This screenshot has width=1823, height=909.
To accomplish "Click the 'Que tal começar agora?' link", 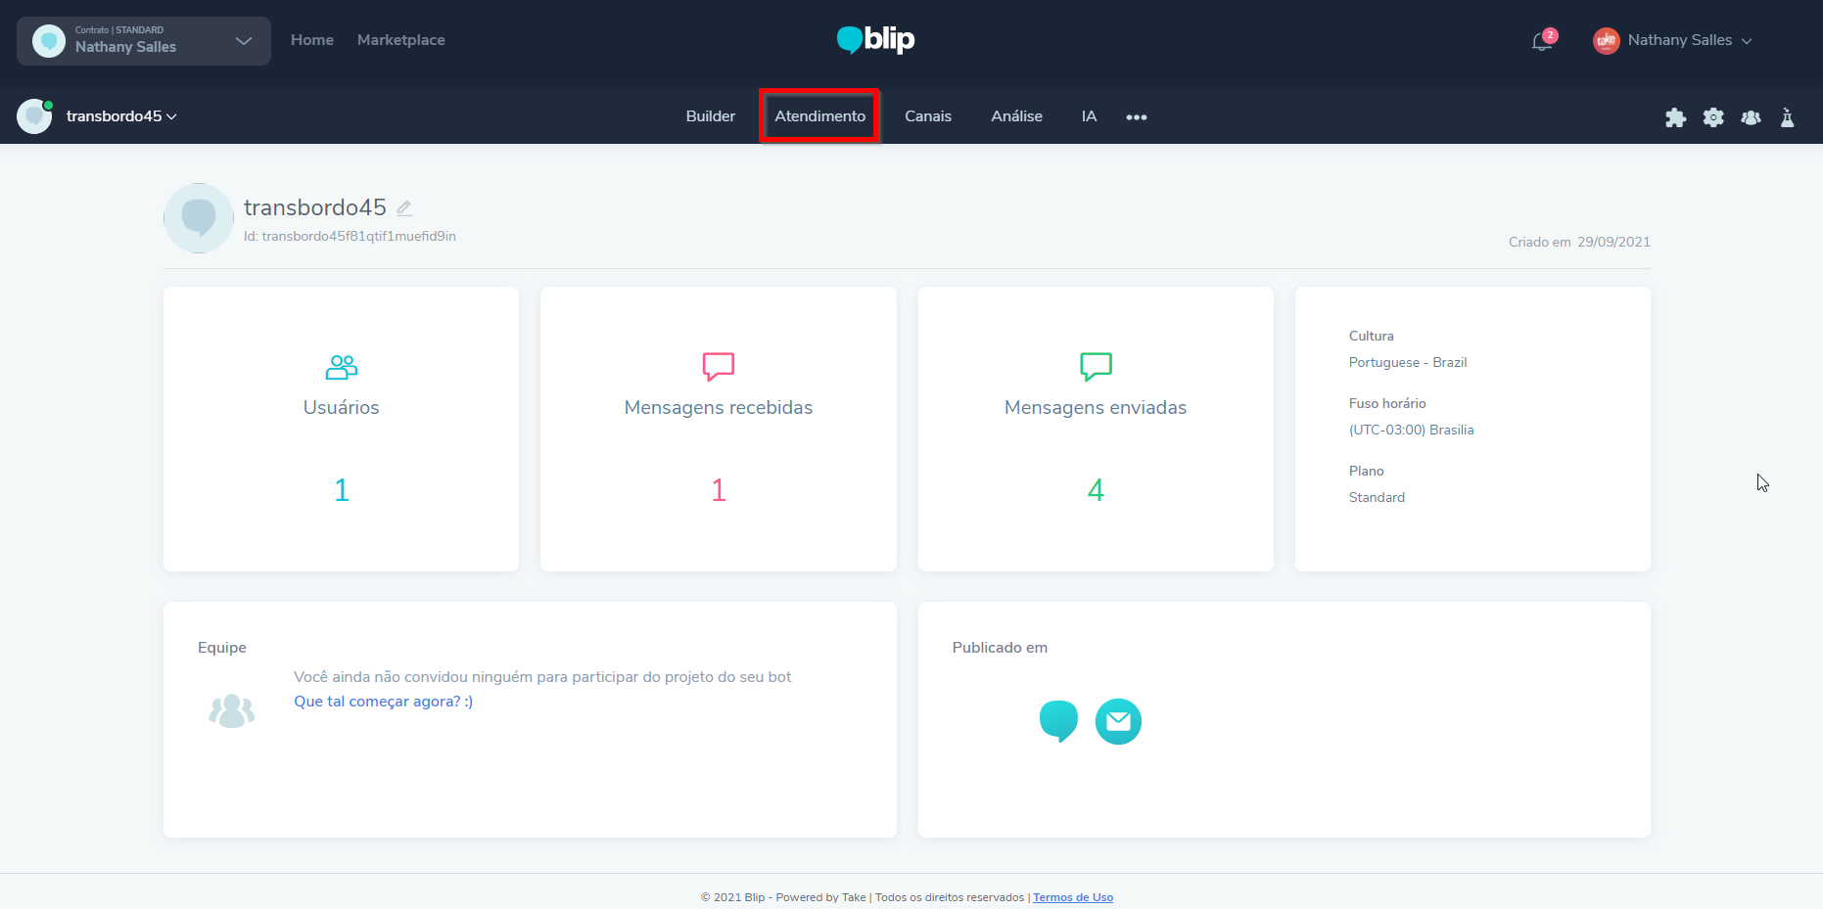I will click(x=383, y=702).
